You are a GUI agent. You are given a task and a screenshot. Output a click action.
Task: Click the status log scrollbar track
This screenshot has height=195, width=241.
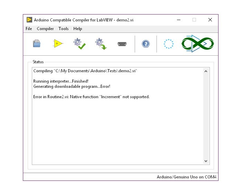click(206, 116)
